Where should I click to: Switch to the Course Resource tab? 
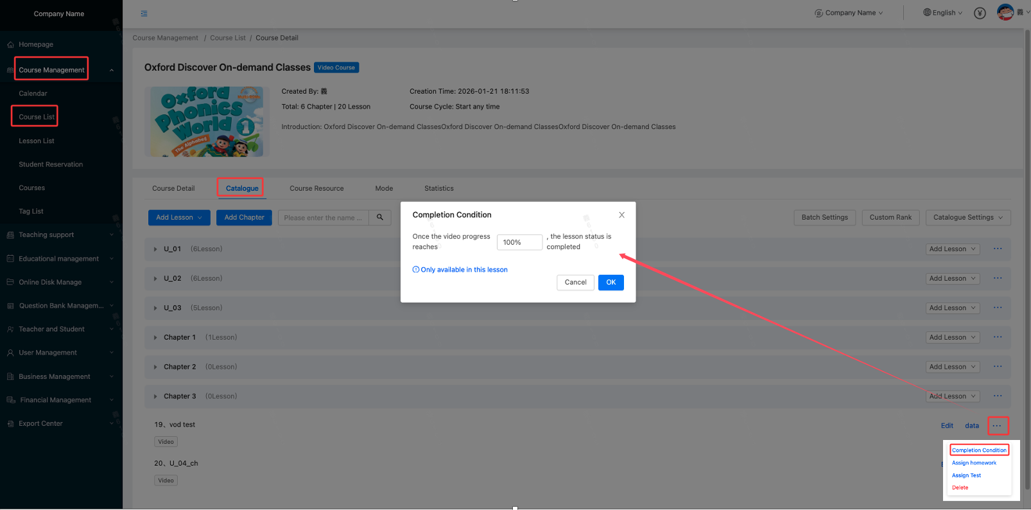pyautogui.click(x=316, y=189)
